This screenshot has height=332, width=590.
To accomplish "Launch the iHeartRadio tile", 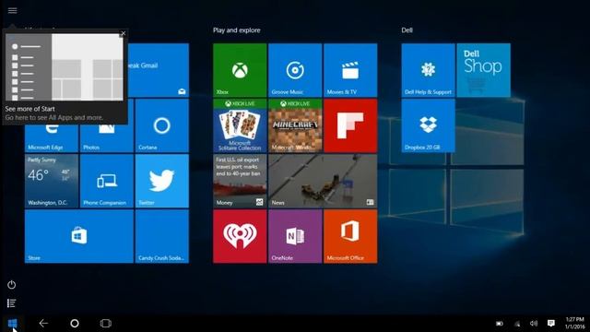I will [x=240, y=236].
